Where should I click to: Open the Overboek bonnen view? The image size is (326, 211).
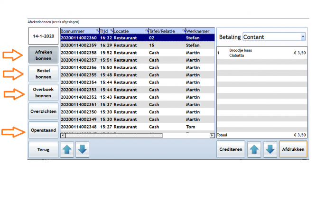(x=43, y=92)
